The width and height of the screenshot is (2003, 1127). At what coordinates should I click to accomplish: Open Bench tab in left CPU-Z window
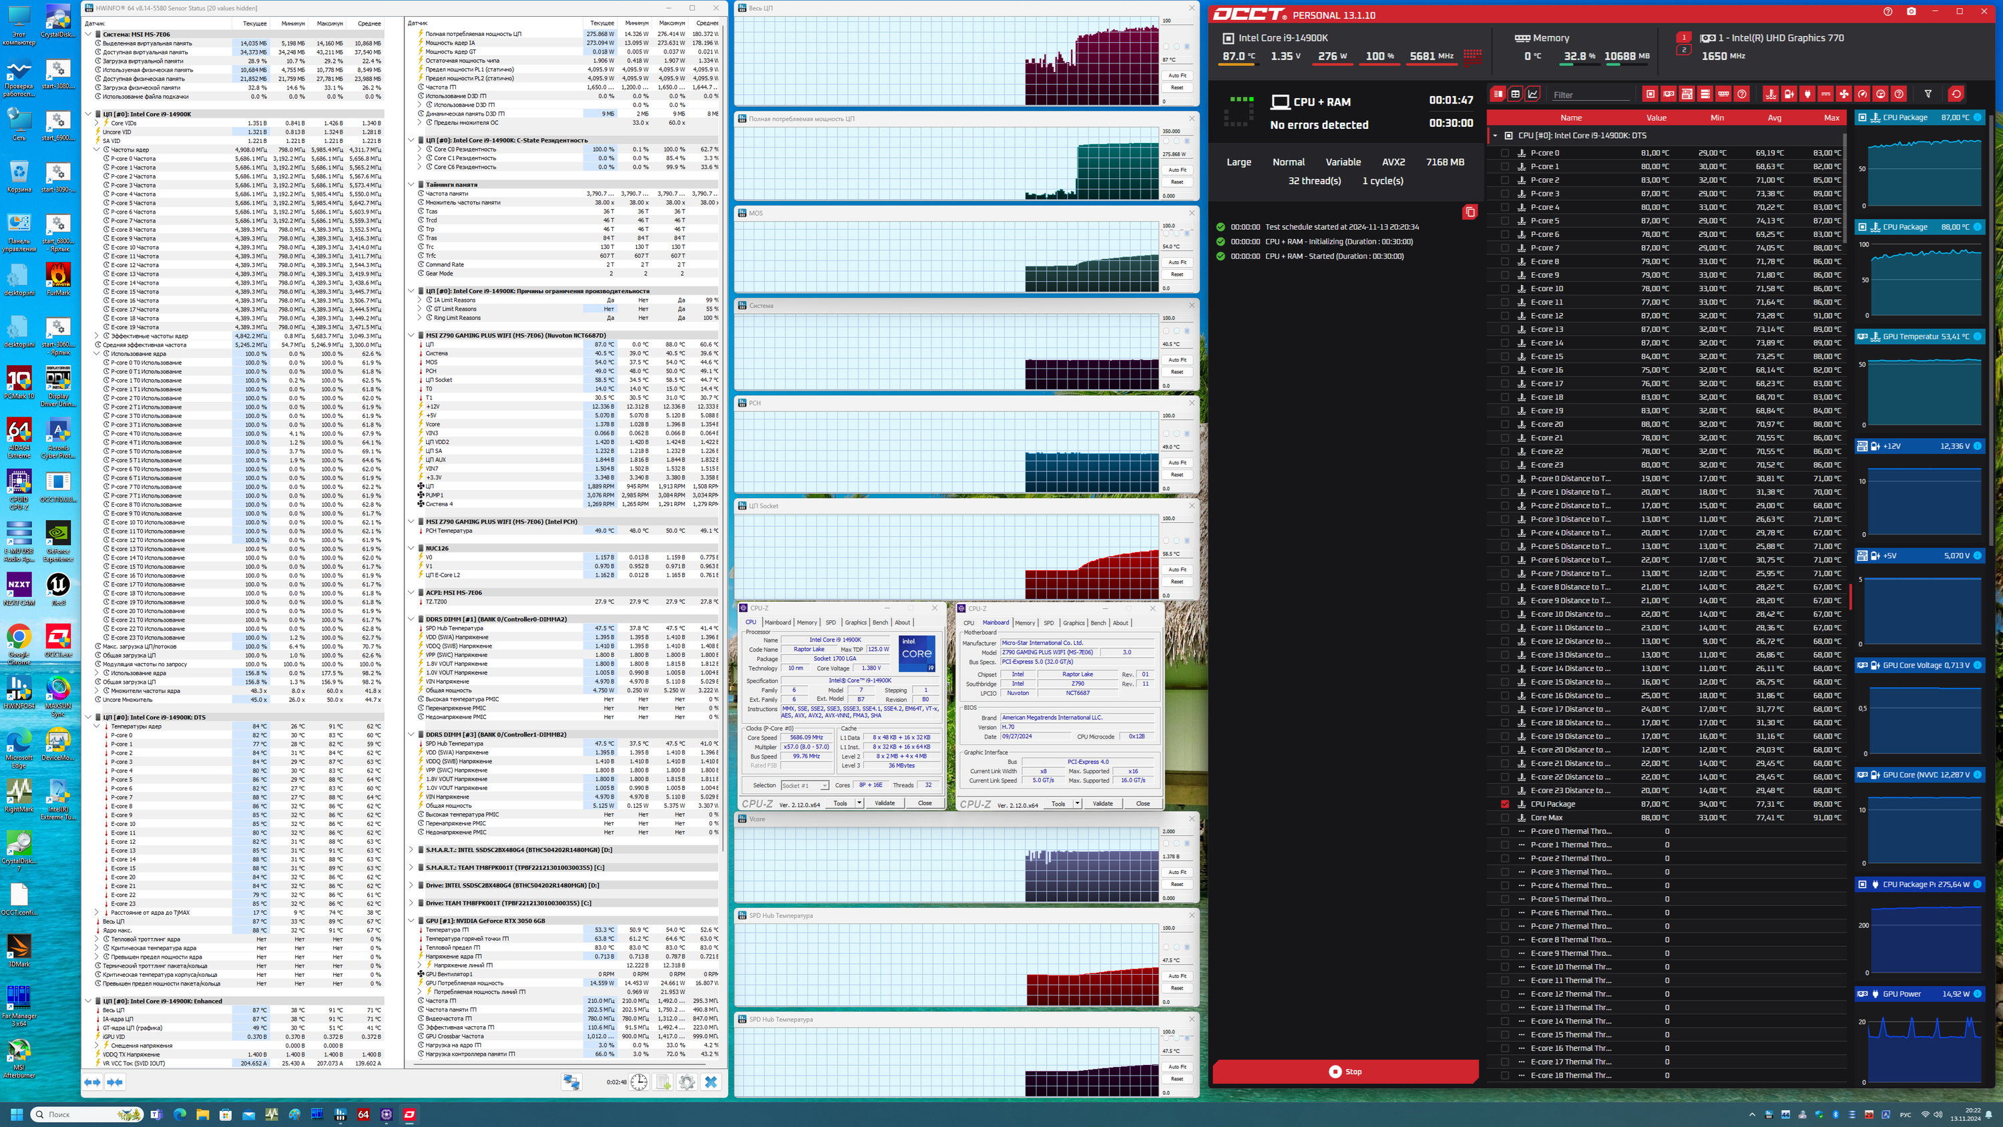pos(880,622)
